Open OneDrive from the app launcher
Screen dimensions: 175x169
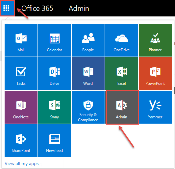(122, 40)
